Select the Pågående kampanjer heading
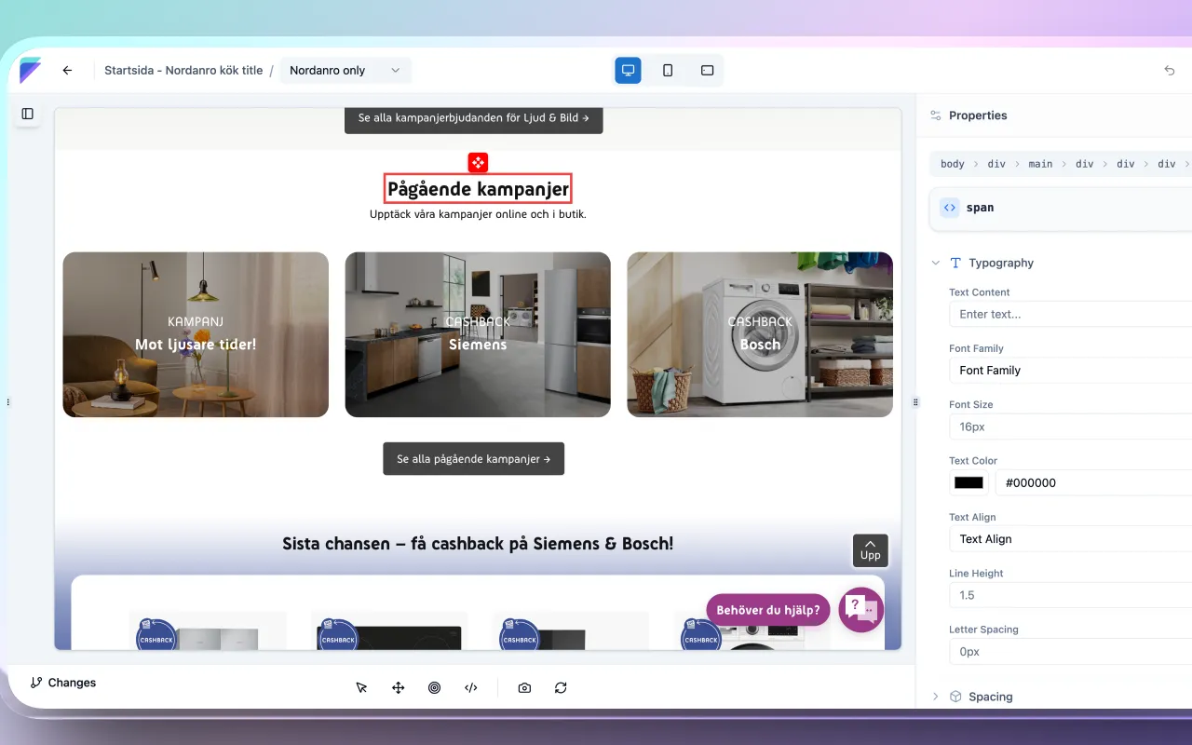Screen dimensions: 1192x745 click(x=478, y=189)
